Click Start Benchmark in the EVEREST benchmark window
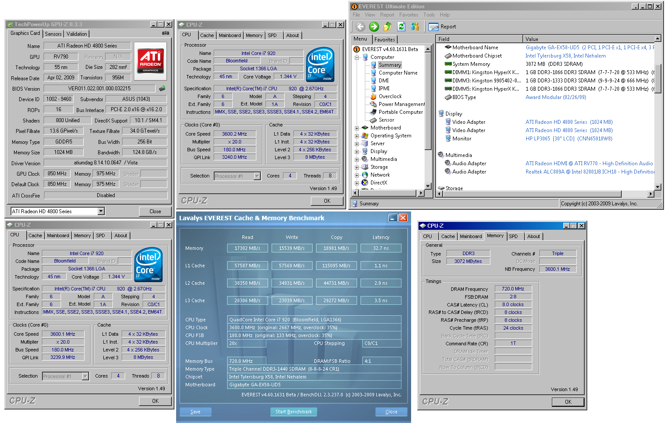 pos(293,412)
